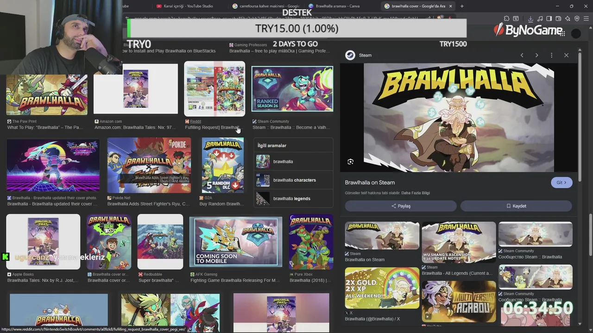Open 'Brawlhalla (@Brawlhalla) / X' result text
Screen dimensions: 593x333
(372, 319)
